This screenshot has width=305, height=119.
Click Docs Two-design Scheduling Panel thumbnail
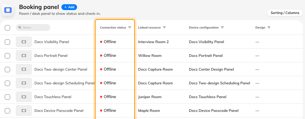pyautogui.click(x=24, y=83)
